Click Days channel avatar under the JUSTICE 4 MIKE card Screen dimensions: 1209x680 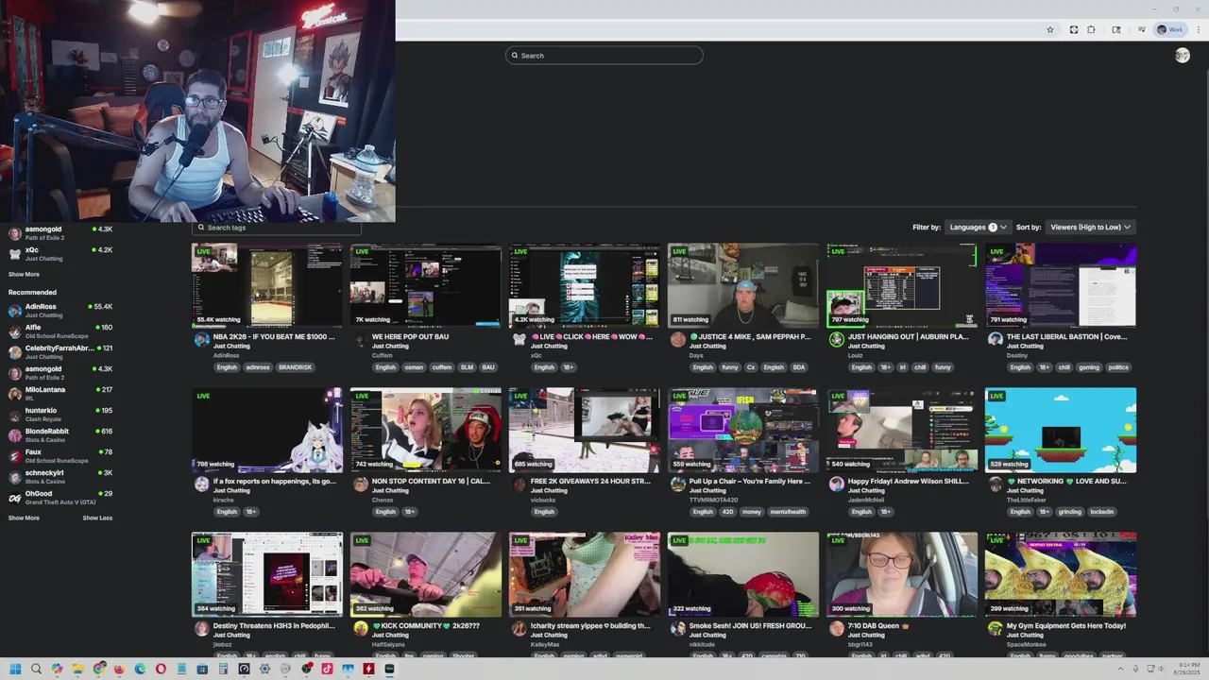[677, 340]
